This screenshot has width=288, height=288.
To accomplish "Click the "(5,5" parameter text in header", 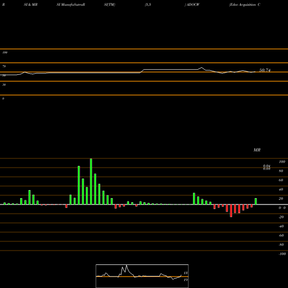I will tap(148, 5).
